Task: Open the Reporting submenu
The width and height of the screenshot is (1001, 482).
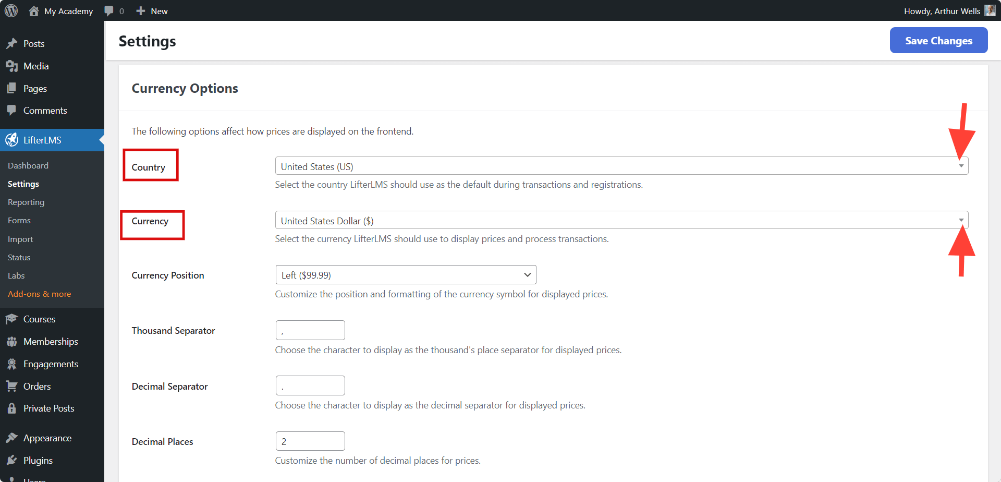Action: pyautogui.click(x=26, y=202)
